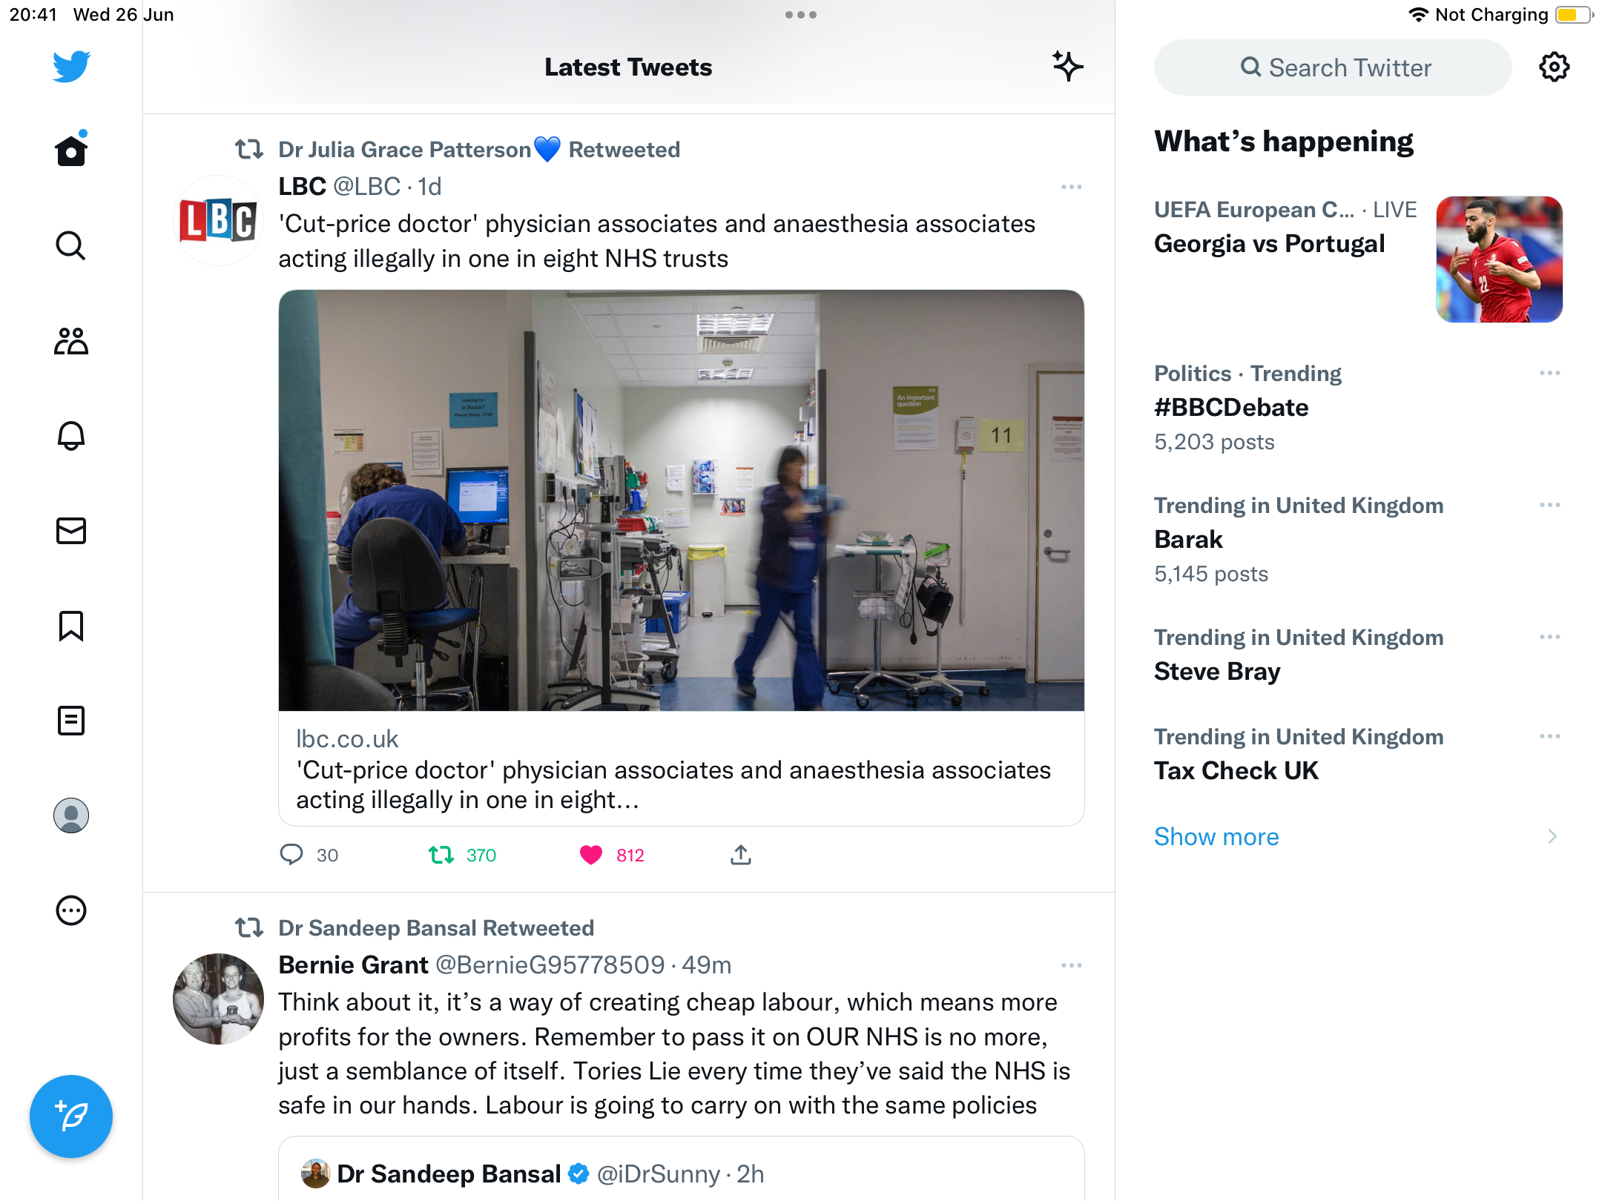Screen dimensions: 1602x1201
Task: Tap the Latest Tweets header title
Action: [628, 67]
